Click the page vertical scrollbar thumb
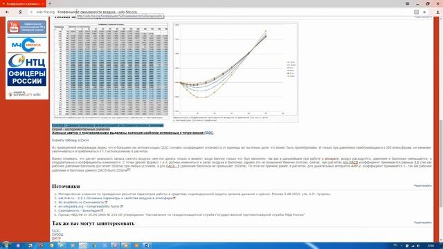This screenshot has height=249, width=443. coord(441,164)
